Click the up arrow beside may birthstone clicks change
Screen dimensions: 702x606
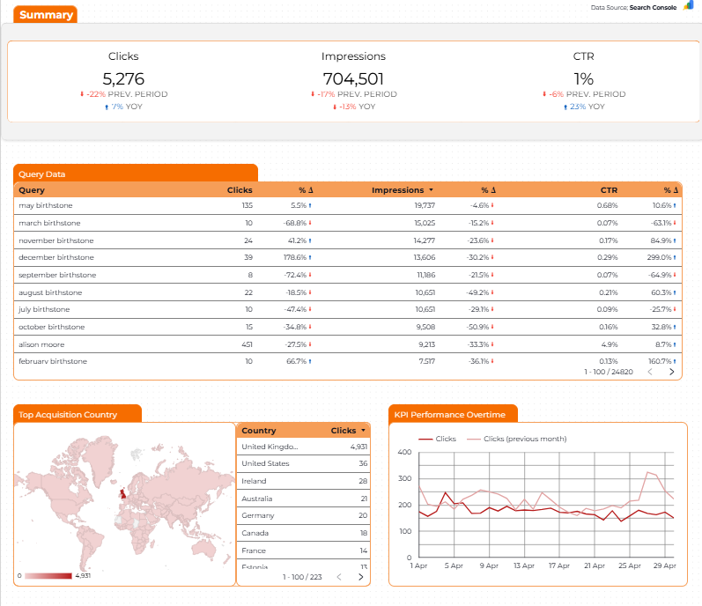click(310, 205)
